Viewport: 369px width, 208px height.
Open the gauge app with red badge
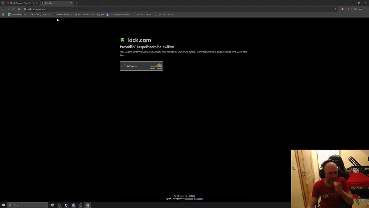point(80,205)
